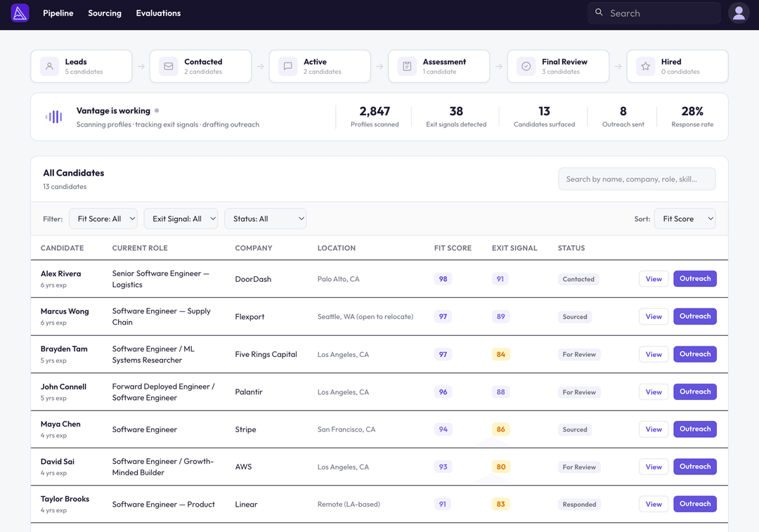Screen dimensions: 759x532
Task: Click the Assessment clipboard icon
Action: [407, 66]
